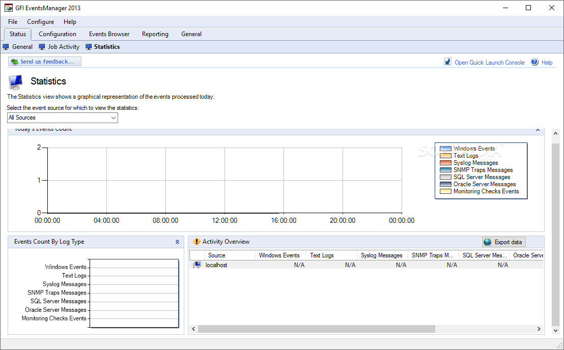
Task: Click the SNMP Traps Messages legend swatch
Action: (445, 170)
